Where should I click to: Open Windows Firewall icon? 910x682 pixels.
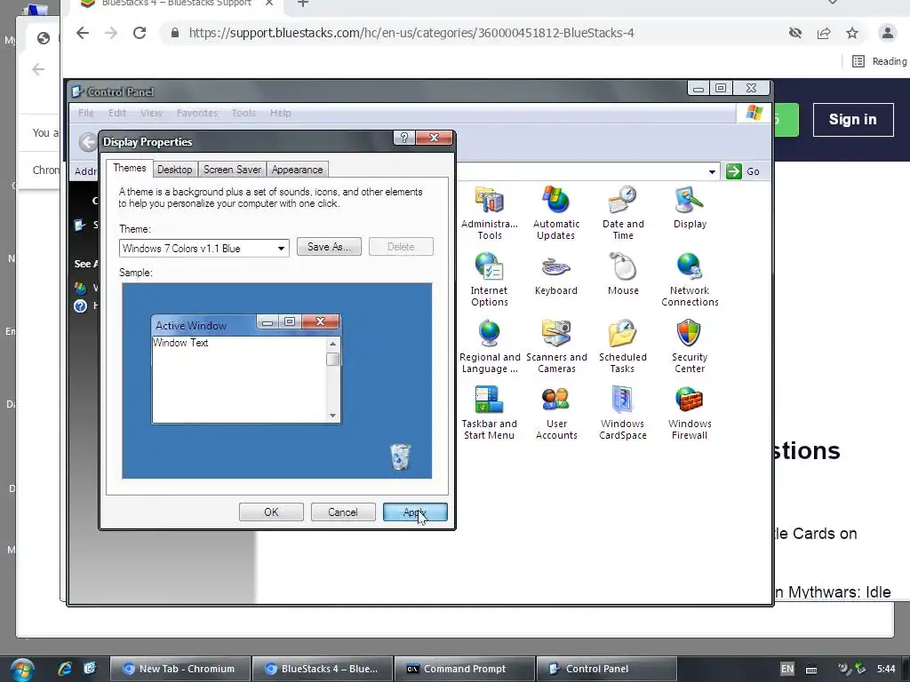(690, 413)
